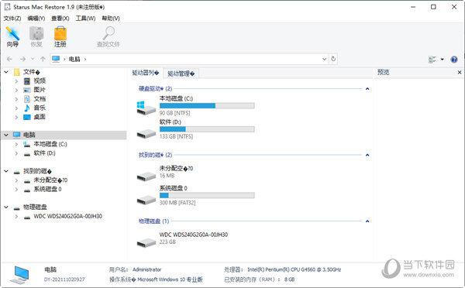Collapse the 物理磁盘 tree node
465x288 pixels.
pyautogui.click(x=6, y=207)
